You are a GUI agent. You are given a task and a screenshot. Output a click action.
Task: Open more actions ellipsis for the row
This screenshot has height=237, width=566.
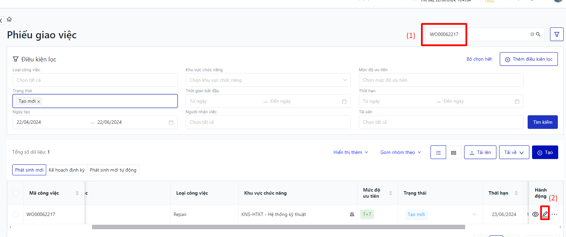tap(554, 214)
